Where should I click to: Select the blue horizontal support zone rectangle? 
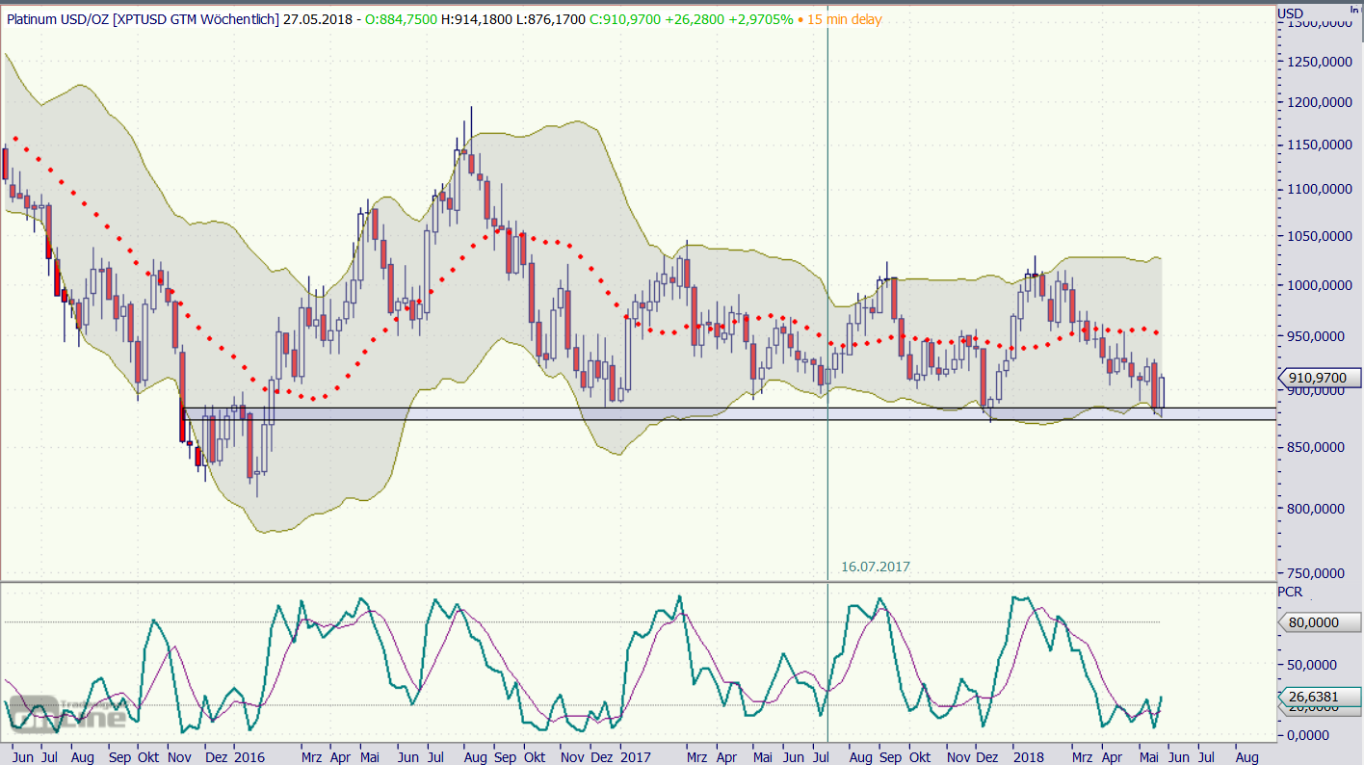point(674,413)
